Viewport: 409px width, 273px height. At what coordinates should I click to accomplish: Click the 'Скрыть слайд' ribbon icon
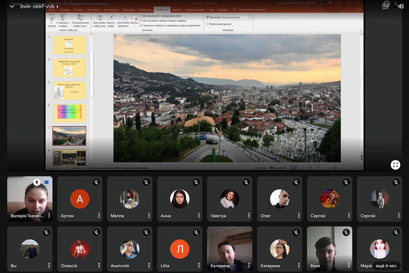click(x=110, y=18)
